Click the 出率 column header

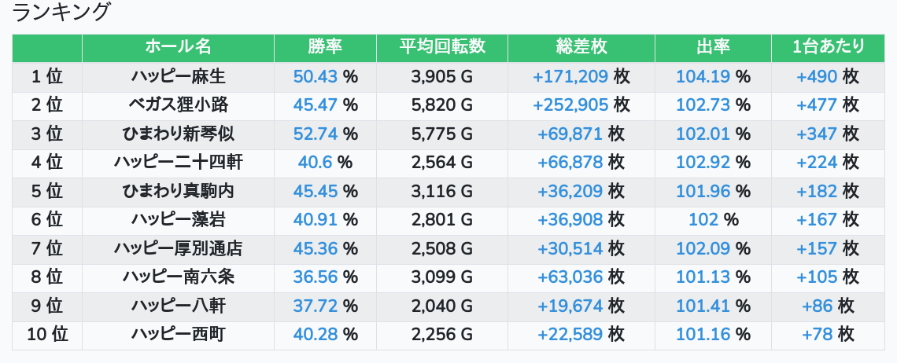[713, 47]
